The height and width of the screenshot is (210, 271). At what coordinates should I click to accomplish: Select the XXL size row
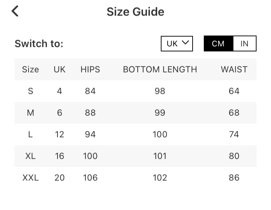(30, 178)
